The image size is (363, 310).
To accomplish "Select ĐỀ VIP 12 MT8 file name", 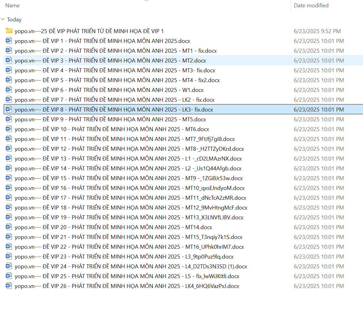I will 129,149.
